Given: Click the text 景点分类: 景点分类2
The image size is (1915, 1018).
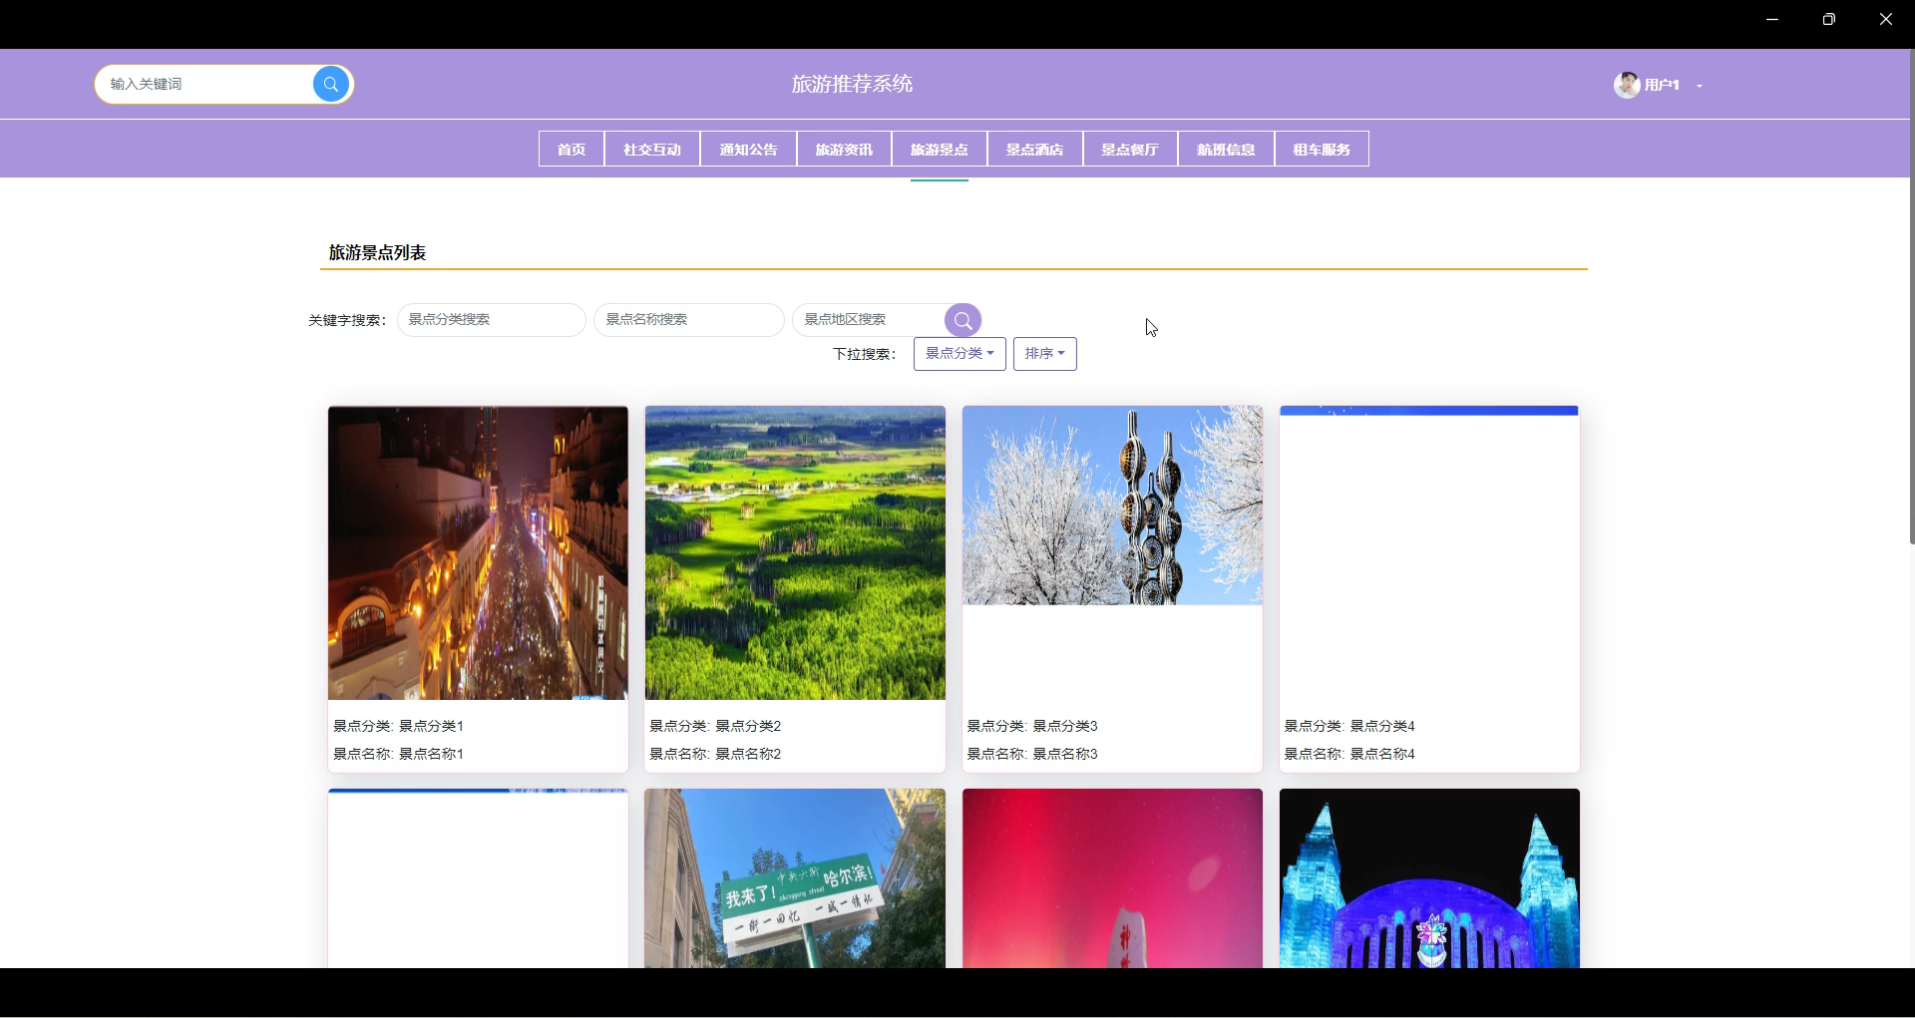Looking at the screenshot, I should tap(715, 726).
